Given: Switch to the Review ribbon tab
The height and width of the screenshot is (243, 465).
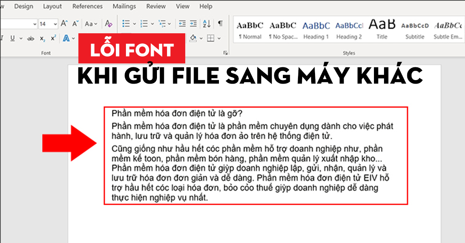Looking at the screenshot, I should click(x=155, y=6).
